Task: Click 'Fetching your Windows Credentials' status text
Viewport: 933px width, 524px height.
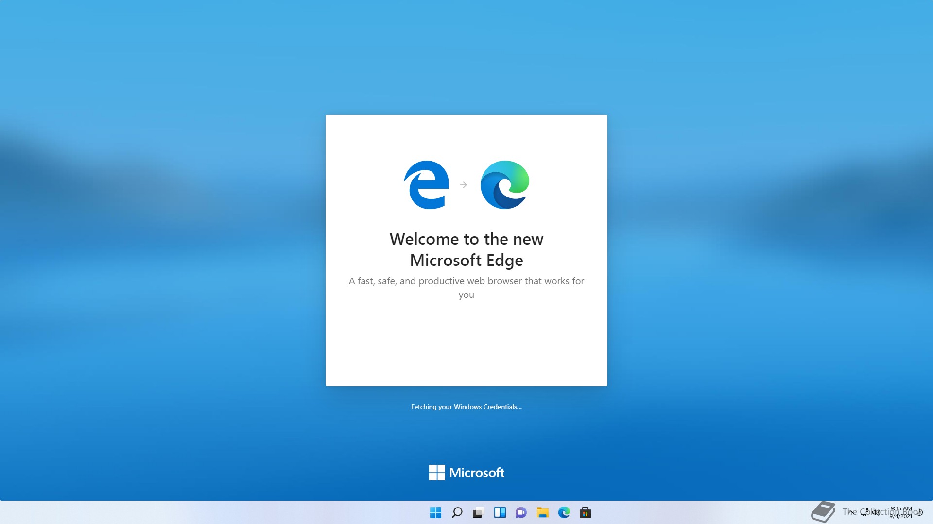Action: point(466,407)
